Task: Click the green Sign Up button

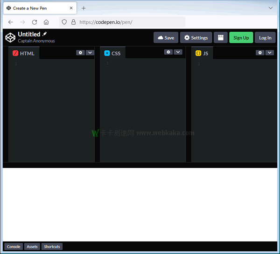Action: pos(241,38)
